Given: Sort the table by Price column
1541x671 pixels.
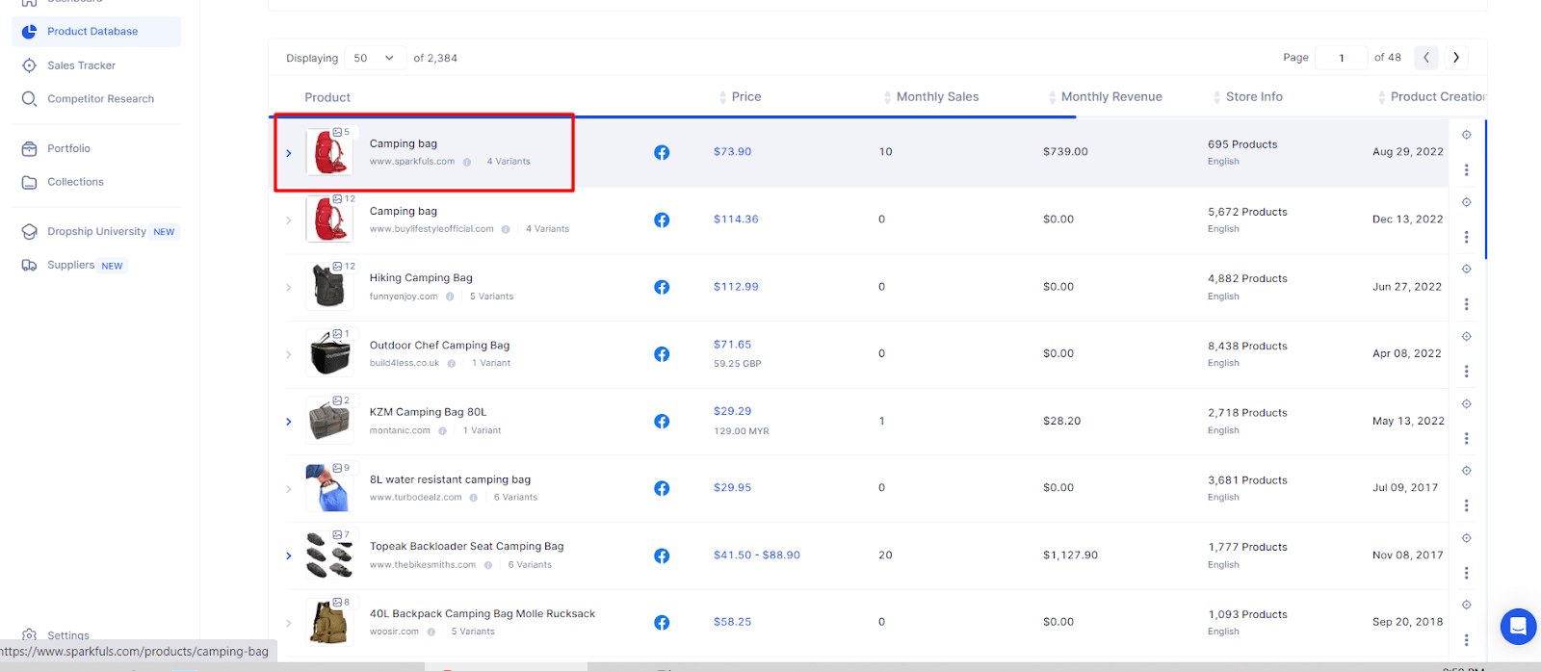Looking at the screenshot, I should (x=745, y=97).
